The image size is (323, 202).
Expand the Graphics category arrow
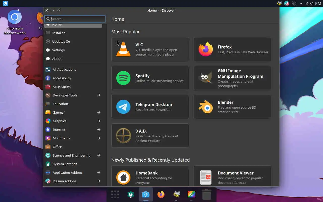click(99, 121)
